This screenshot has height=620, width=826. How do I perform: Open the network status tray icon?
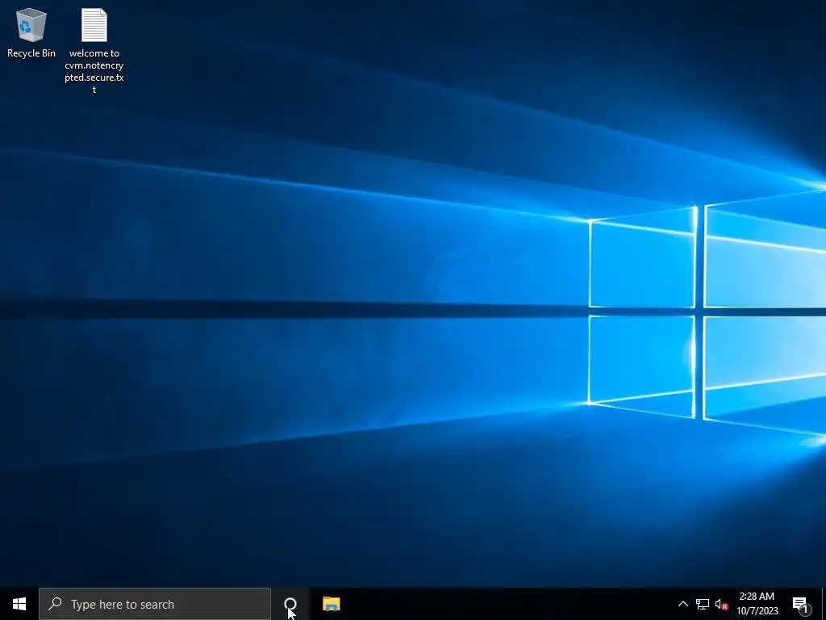coord(703,604)
